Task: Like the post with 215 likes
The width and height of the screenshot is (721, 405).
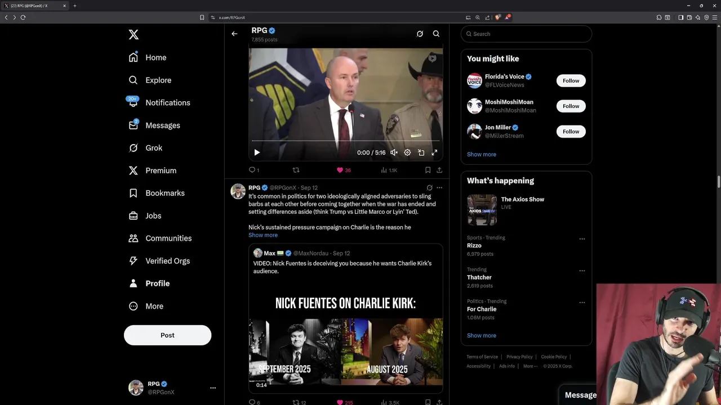Action: 345,403
